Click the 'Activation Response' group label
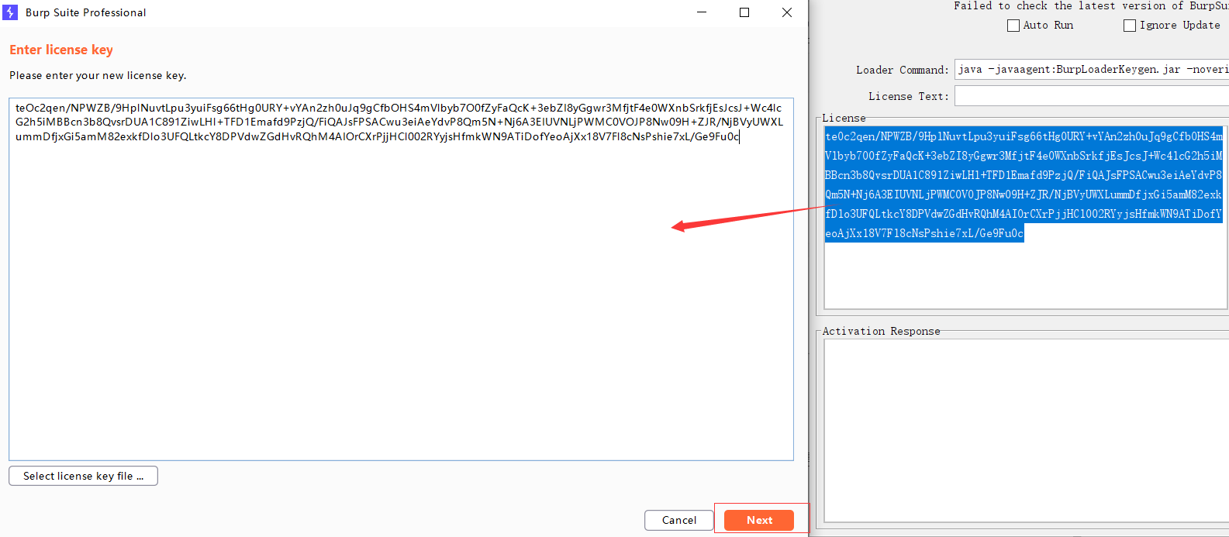 tap(881, 331)
